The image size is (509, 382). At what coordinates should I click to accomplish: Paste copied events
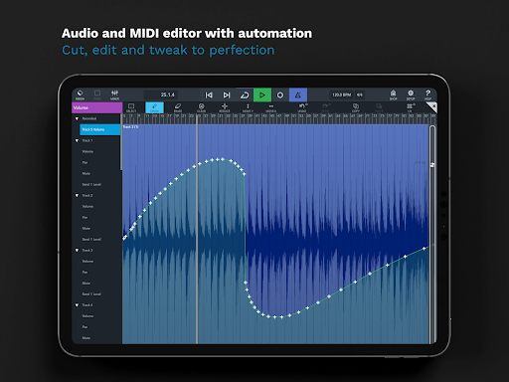pyautogui.click(x=379, y=107)
